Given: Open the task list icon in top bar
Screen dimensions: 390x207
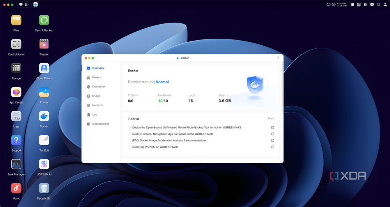Looking at the screenshot, I should click(365, 4).
